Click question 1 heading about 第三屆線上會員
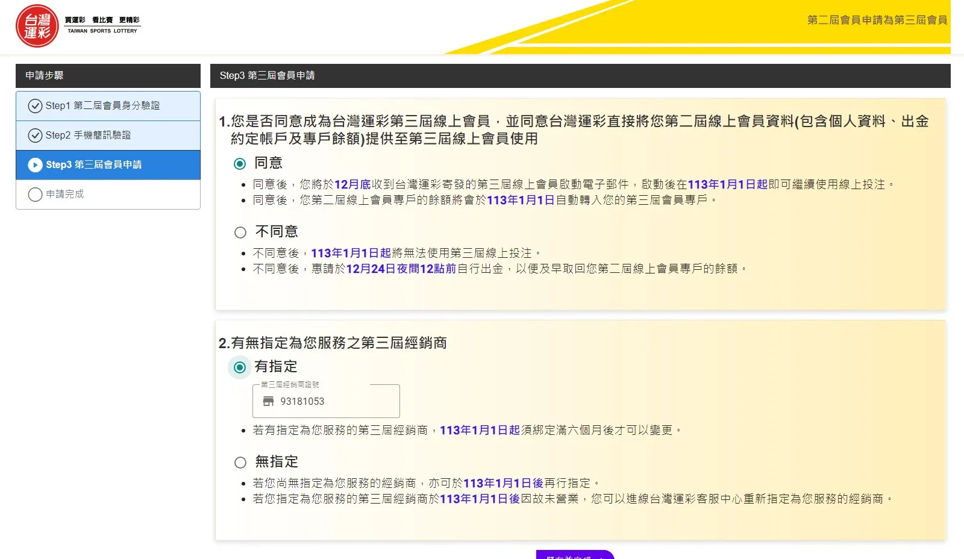Viewport: 964px width, 559px height. (574, 130)
